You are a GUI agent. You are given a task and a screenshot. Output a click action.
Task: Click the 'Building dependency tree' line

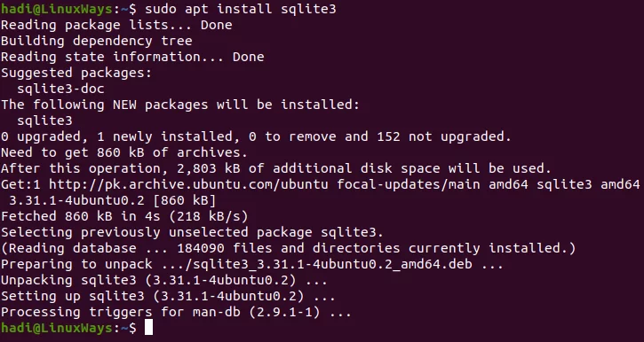(97, 41)
